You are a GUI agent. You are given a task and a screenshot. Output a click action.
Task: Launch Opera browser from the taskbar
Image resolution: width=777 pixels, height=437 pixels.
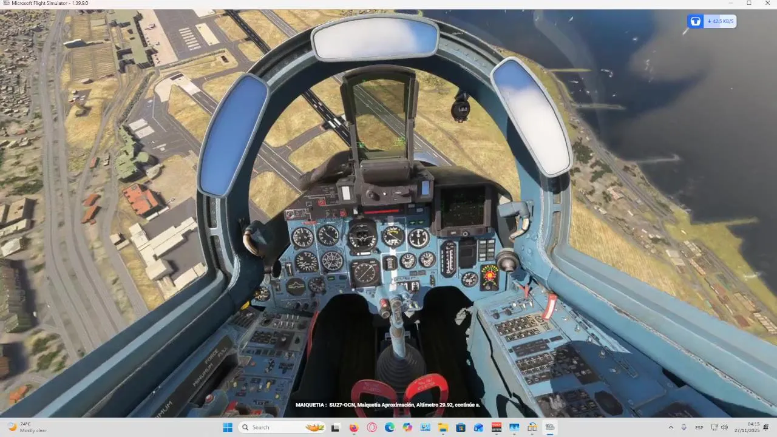pos(372,427)
